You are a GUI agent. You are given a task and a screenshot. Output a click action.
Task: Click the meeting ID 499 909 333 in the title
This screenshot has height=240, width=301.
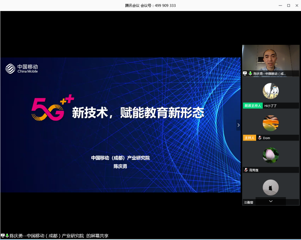pyautogui.click(x=165, y=6)
